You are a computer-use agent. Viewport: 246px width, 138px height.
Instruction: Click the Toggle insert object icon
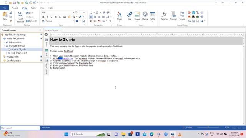[x=182, y=16]
